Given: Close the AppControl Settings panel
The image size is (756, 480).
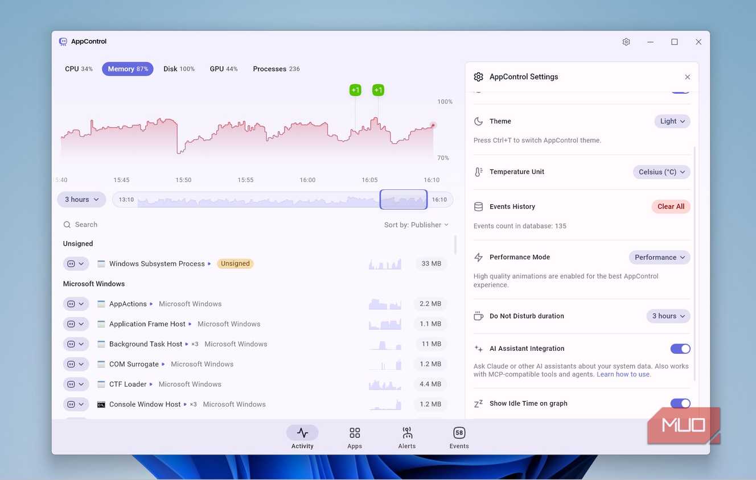Looking at the screenshot, I should point(687,77).
